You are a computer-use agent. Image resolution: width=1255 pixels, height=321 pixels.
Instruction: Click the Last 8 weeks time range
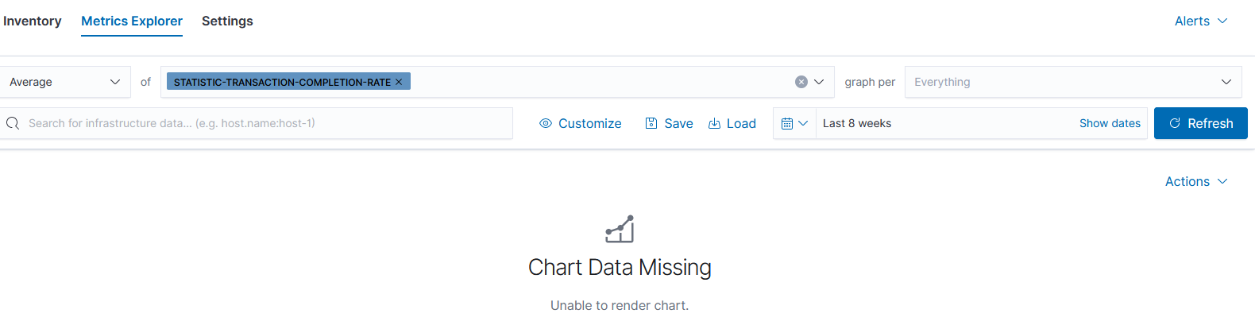(x=857, y=123)
